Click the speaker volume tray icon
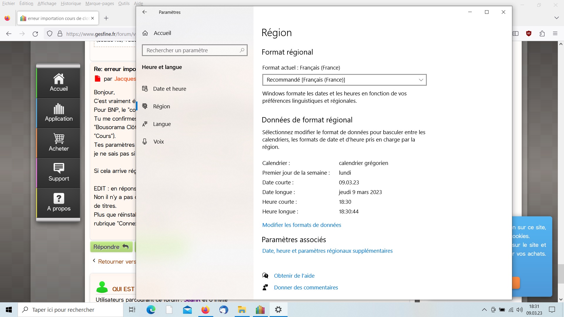This screenshot has width=564, height=317. click(x=520, y=310)
